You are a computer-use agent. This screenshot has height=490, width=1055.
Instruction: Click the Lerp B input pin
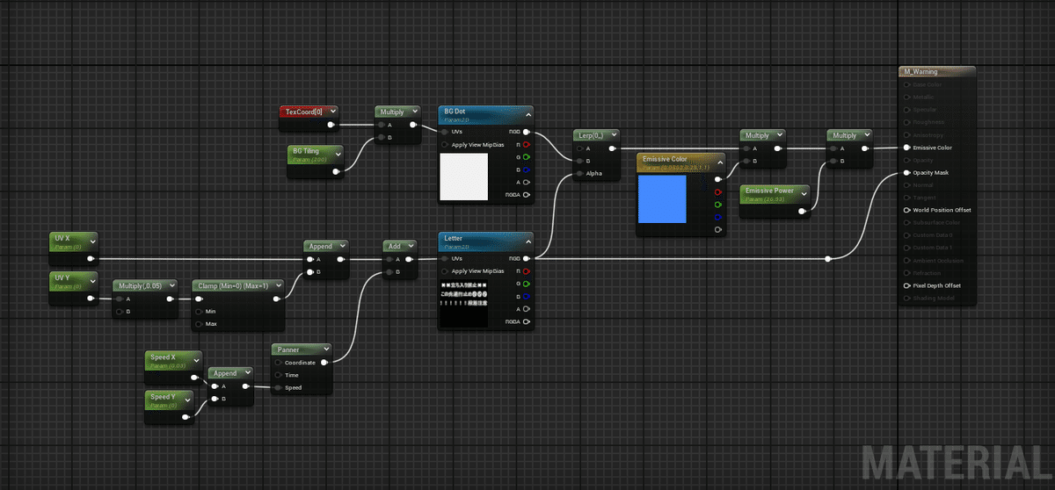[x=578, y=162]
